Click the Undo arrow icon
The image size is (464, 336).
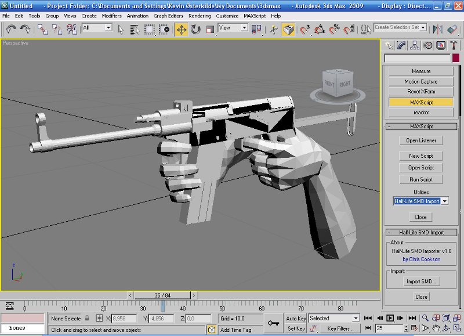(11, 30)
